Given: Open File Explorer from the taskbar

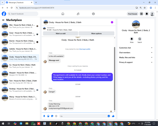Looking at the screenshot, I should pos(27,123).
